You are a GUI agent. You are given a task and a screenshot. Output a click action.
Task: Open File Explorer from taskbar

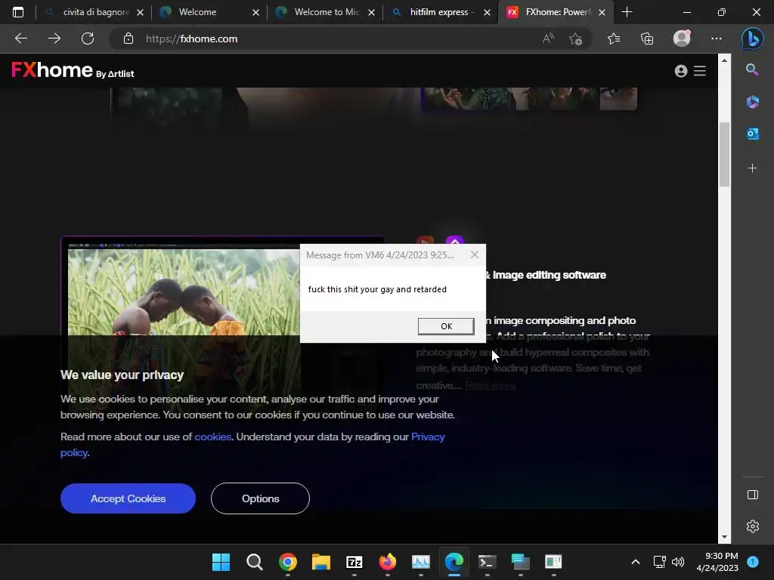[x=320, y=562]
